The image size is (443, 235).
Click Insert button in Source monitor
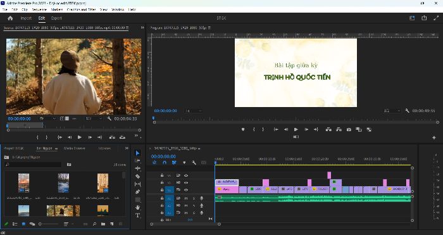coord(112,137)
